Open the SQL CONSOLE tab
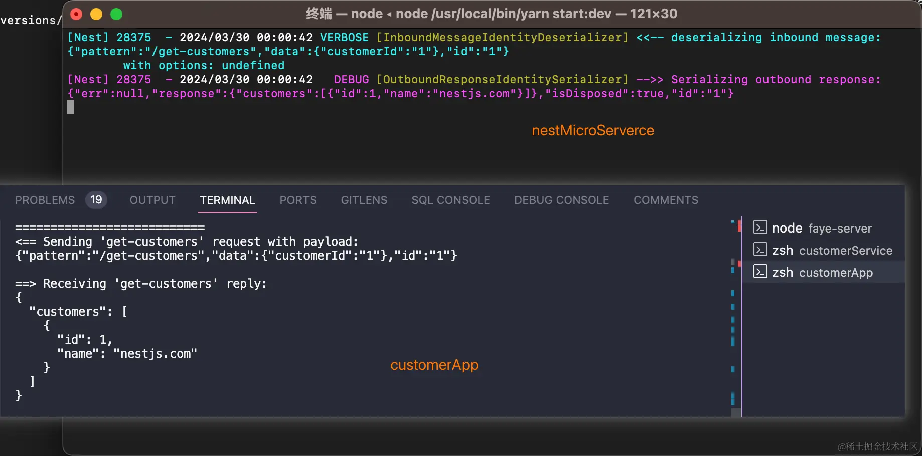Viewport: 922px width, 456px height. pos(450,200)
